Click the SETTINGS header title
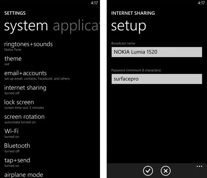Viewport: 207px width, 178px height. click(15, 13)
